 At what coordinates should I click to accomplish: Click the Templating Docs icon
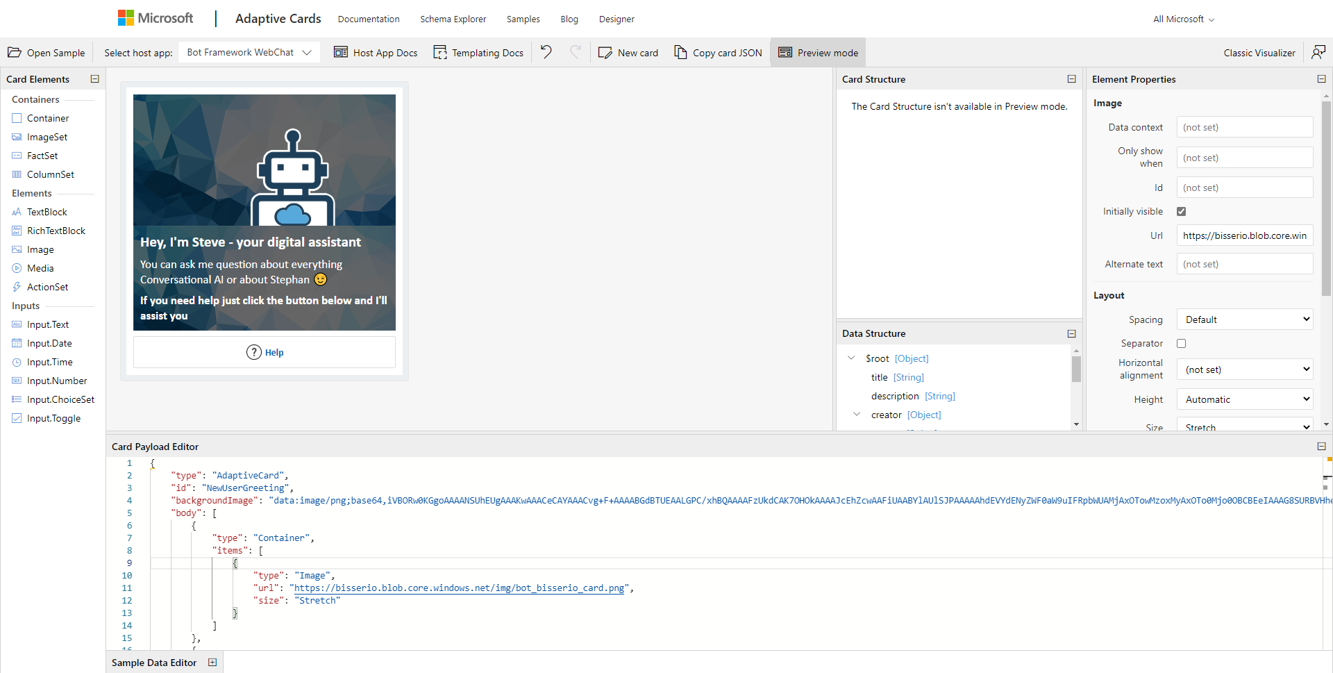(440, 53)
